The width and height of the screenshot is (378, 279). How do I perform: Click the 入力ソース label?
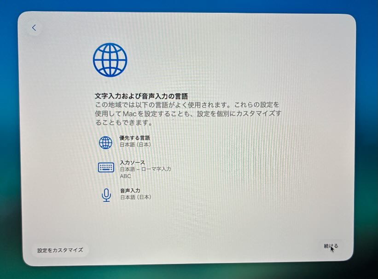(x=132, y=163)
